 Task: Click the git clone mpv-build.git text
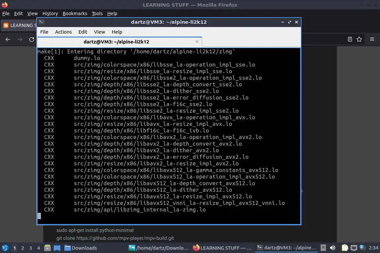click(x=115, y=238)
